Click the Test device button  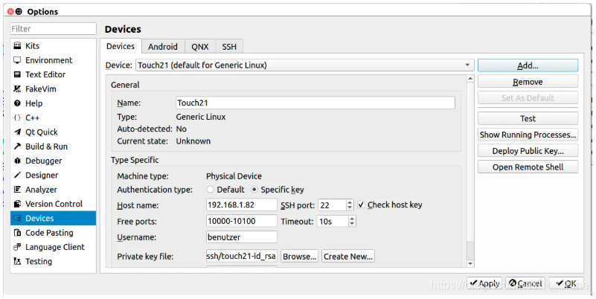[x=528, y=118]
